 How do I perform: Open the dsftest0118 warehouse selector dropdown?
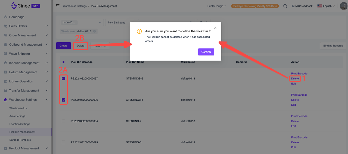(x=81, y=23)
